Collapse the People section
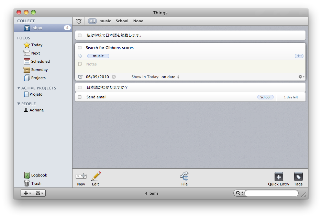Image resolution: width=322 pixels, height=218 pixels. click(x=19, y=104)
